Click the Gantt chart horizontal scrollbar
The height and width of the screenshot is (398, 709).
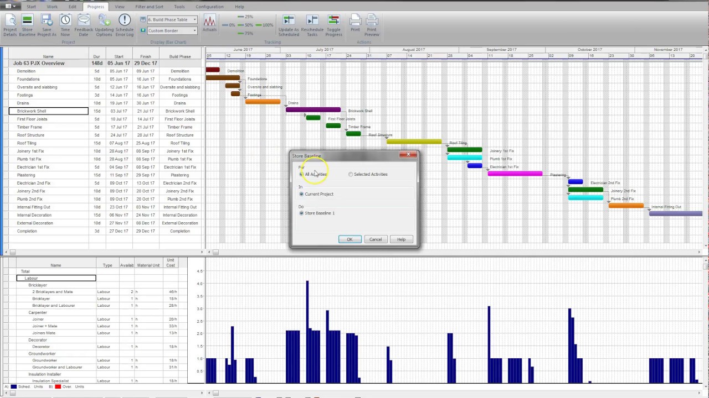tap(454, 252)
